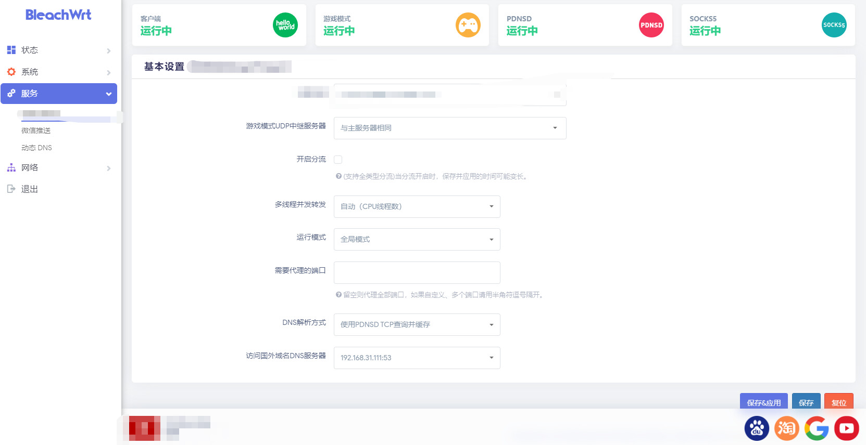The image size is (866, 445).
Task: Expand 系统 menu chevron
Action: click(x=108, y=73)
